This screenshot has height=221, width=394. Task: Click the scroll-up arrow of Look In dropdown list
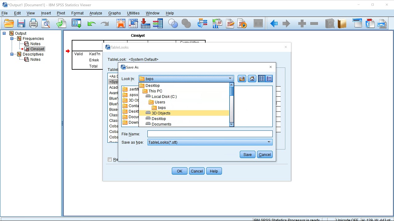(231, 85)
